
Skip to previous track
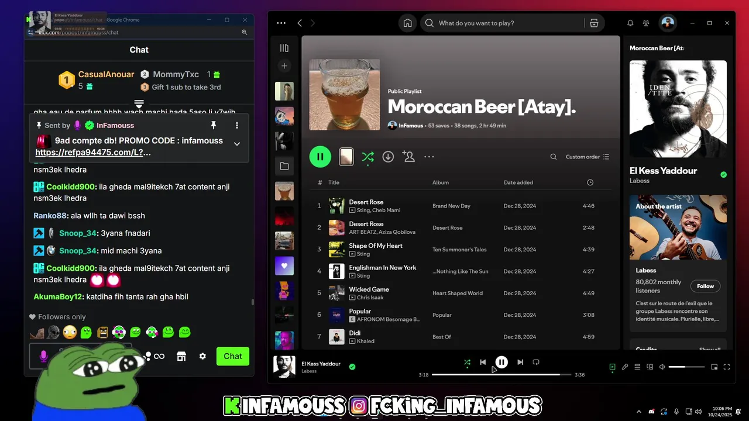point(483,363)
